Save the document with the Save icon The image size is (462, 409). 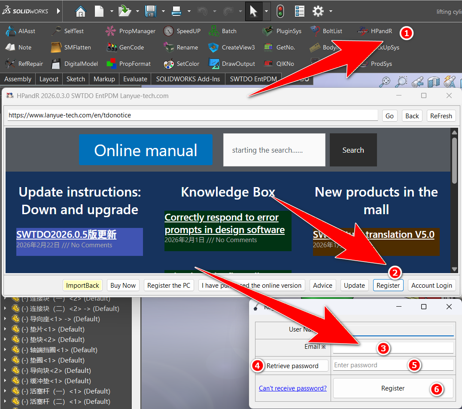click(151, 11)
